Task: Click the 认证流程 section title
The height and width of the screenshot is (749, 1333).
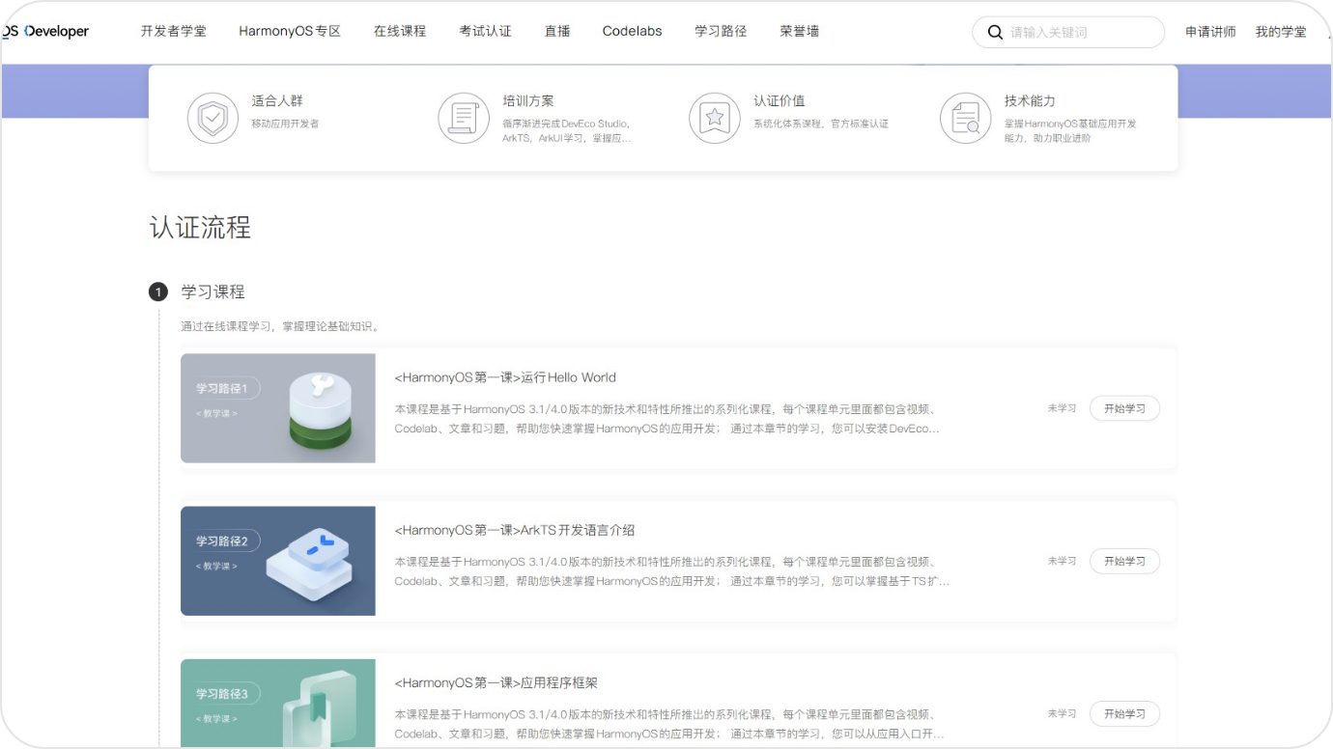Action: point(200,228)
